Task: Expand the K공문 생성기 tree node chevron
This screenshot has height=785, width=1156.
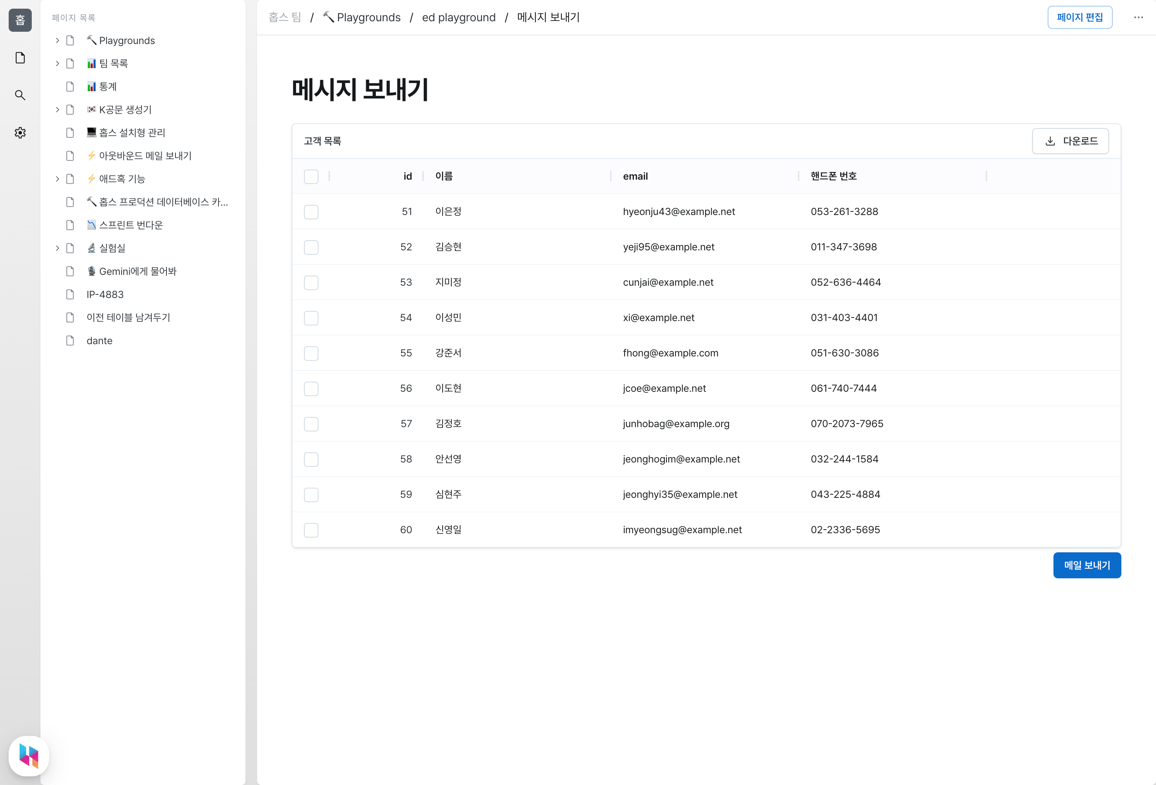Action: (57, 109)
